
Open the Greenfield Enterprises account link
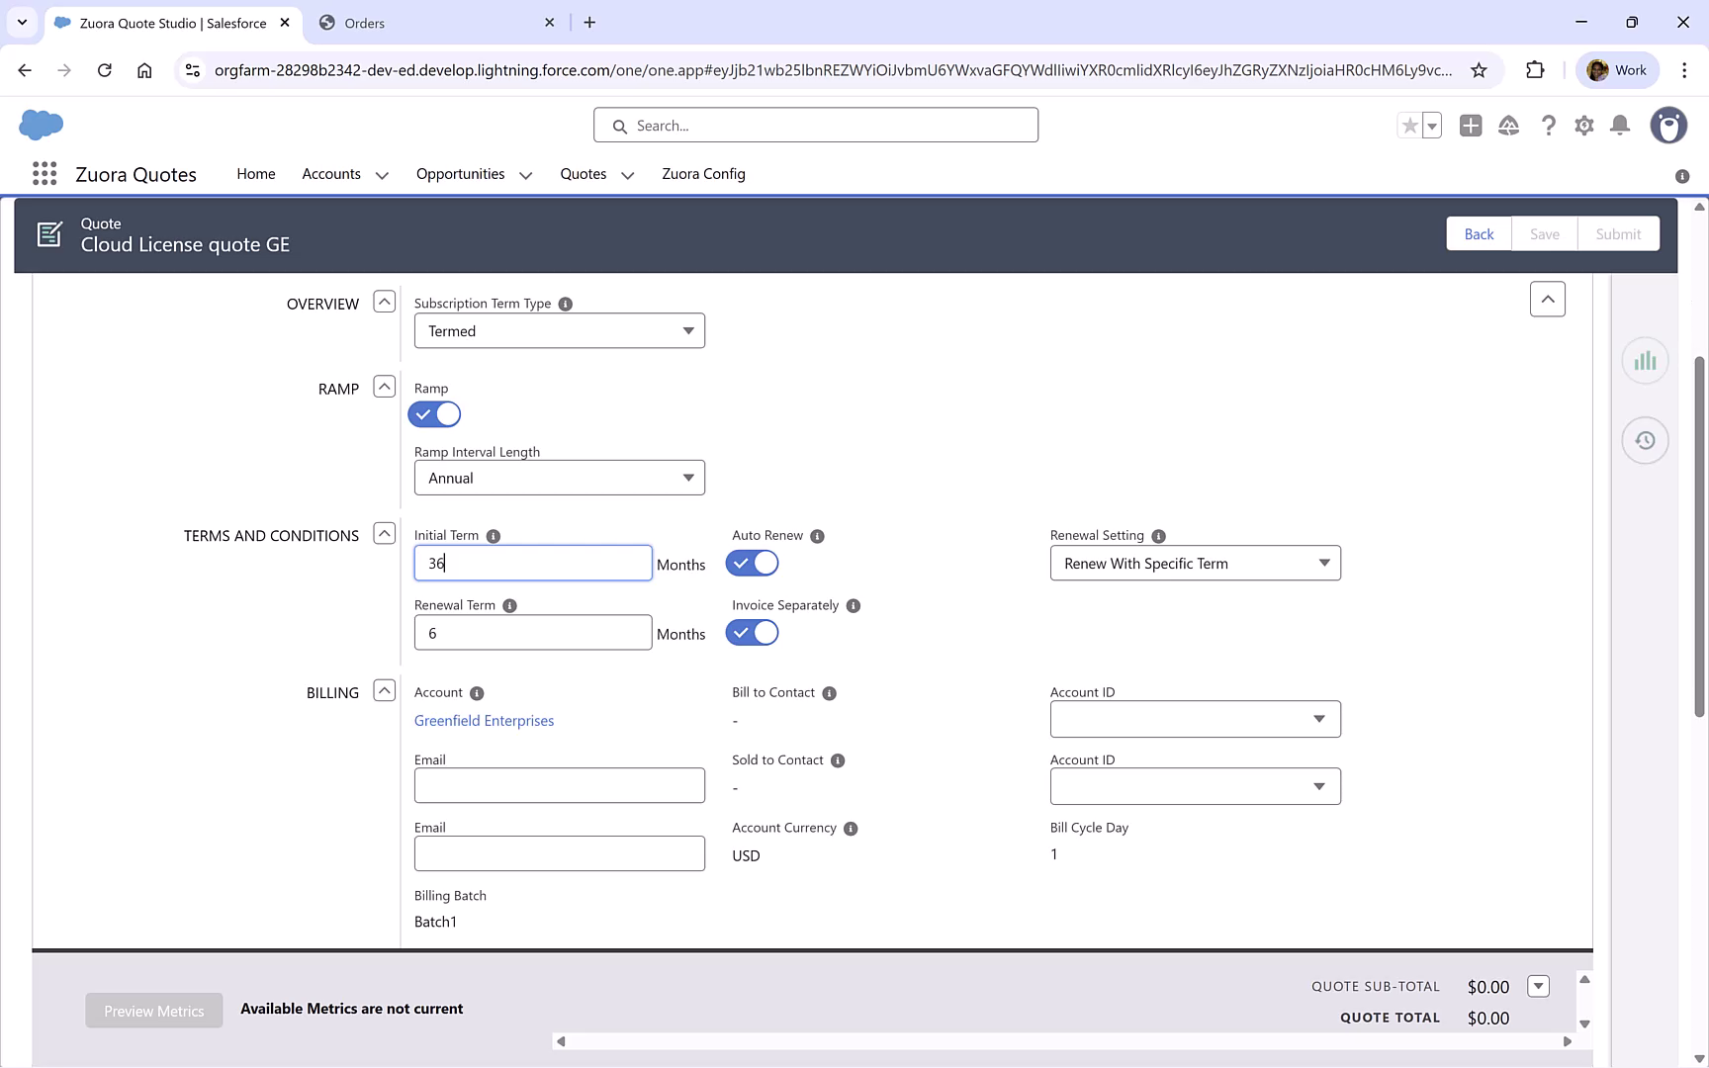tap(484, 720)
